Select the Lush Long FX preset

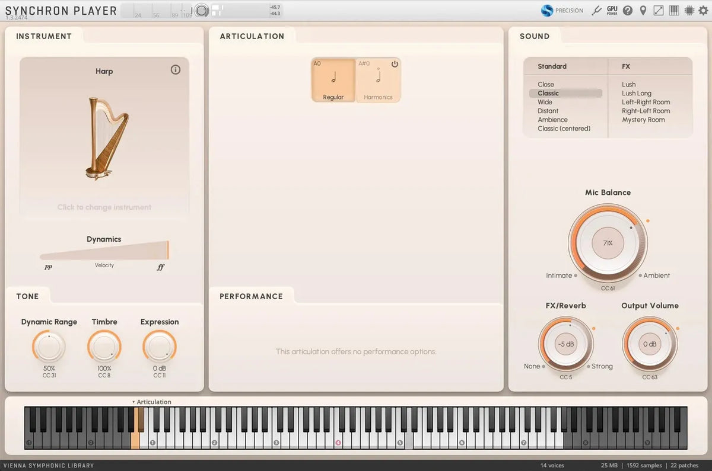[x=636, y=93]
